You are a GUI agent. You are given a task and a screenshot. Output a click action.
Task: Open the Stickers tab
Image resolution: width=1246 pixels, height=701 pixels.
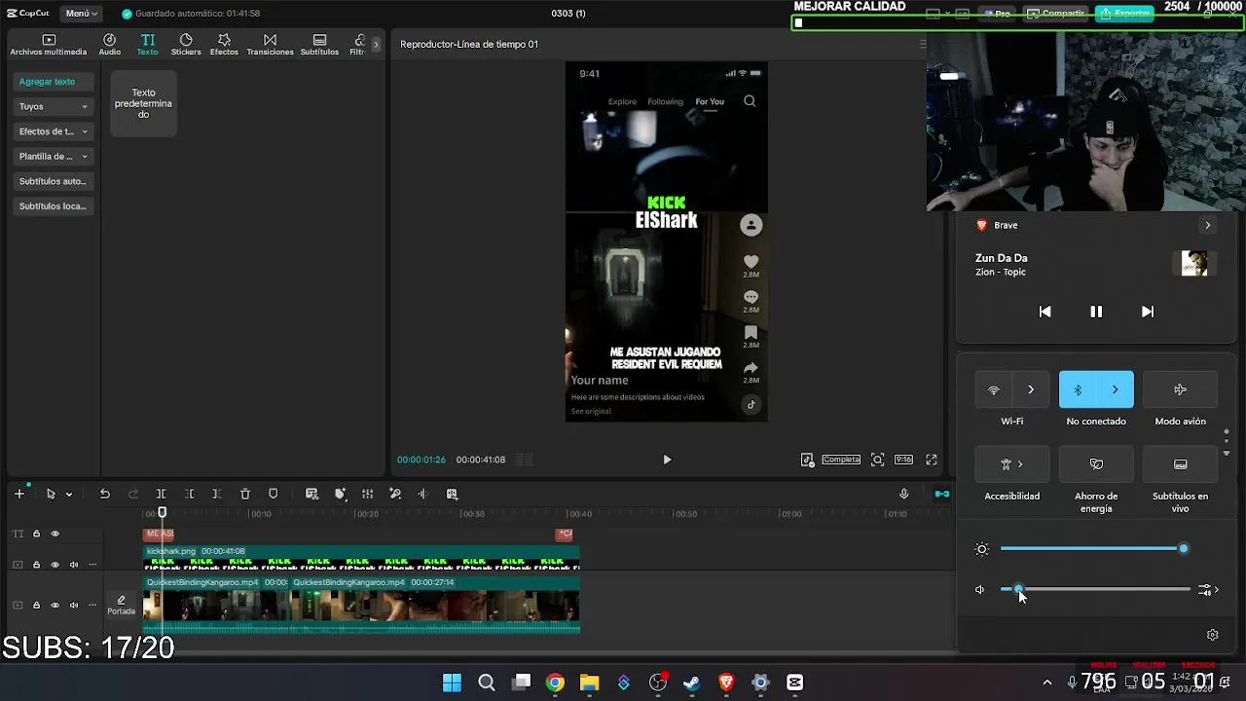186,45
